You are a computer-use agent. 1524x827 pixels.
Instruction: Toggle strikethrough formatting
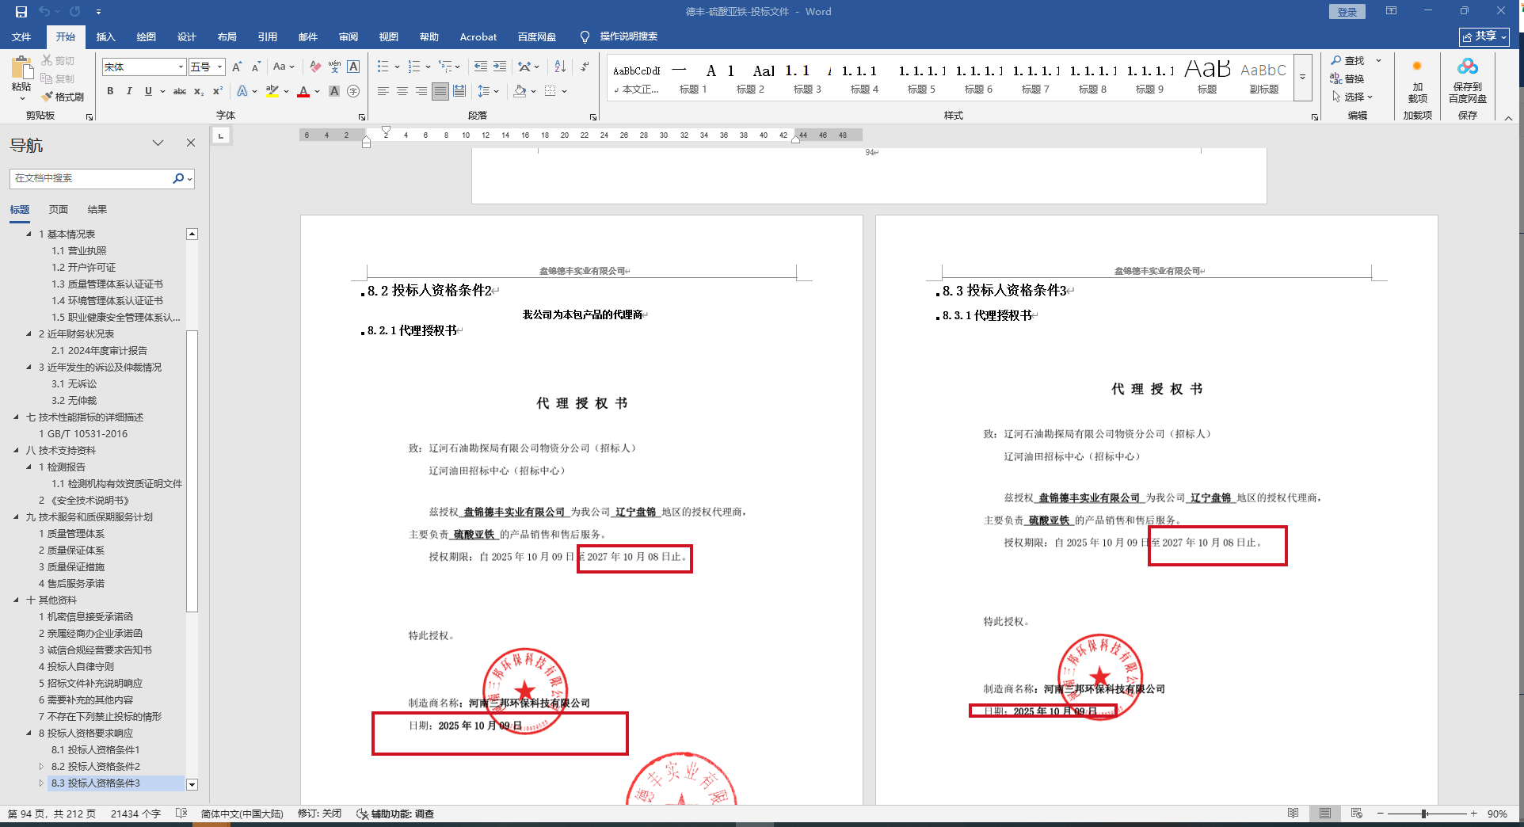coord(180,91)
